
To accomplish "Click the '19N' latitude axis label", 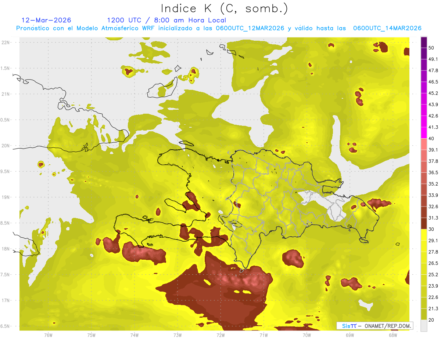I will tap(6, 197).
